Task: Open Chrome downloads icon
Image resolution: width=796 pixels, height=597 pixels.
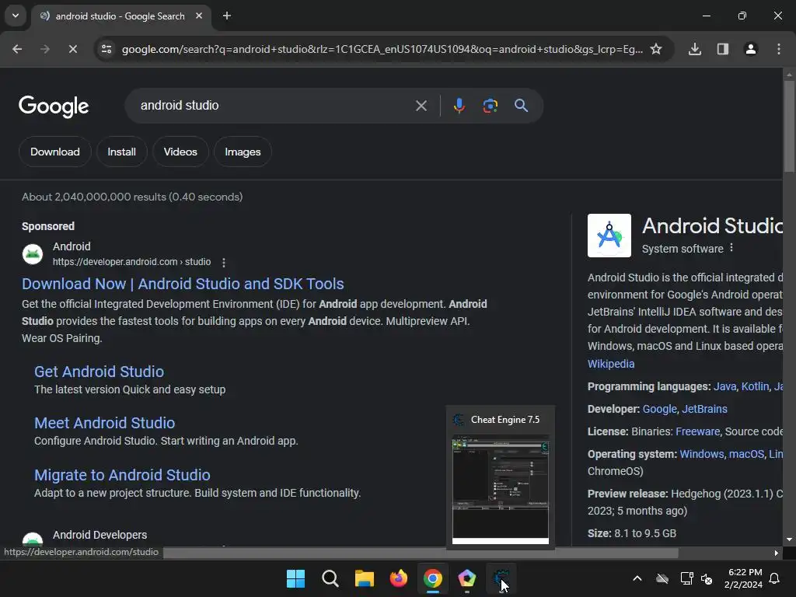Action: [x=695, y=49]
